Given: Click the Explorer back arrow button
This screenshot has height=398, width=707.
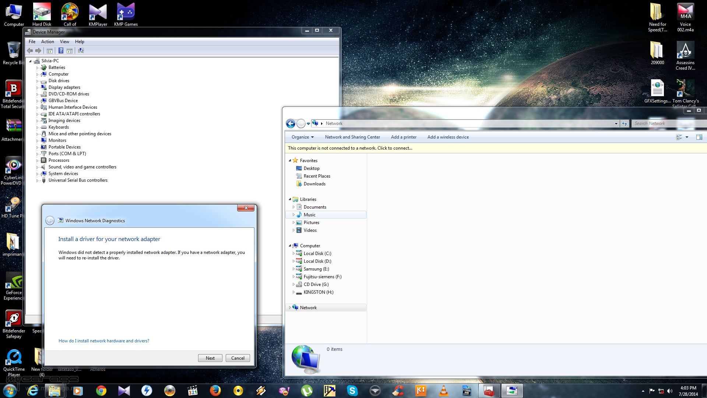Looking at the screenshot, I should click(x=291, y=124).
